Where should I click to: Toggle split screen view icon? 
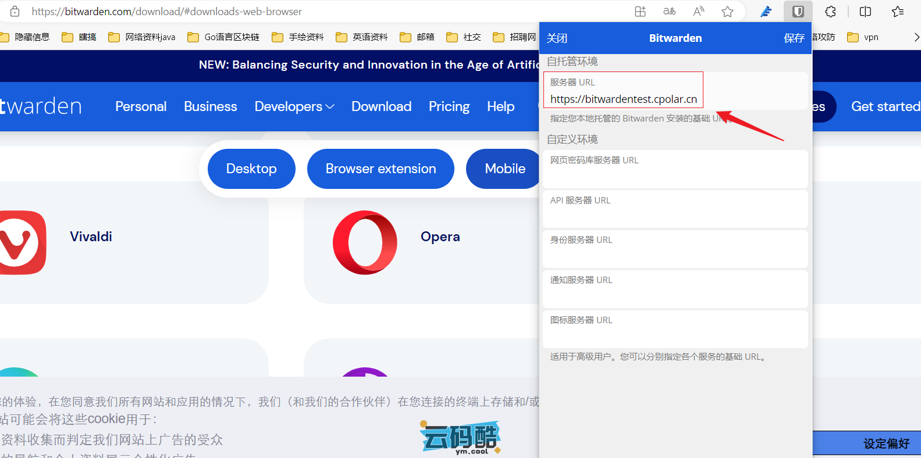tap(865, 12)
